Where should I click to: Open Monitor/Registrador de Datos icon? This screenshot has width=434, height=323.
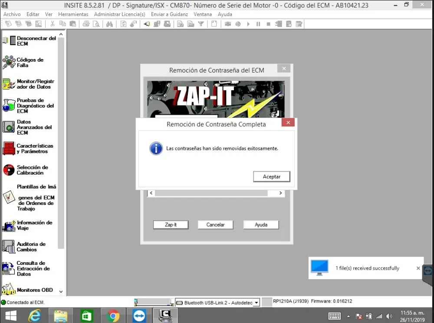[9, 84]
